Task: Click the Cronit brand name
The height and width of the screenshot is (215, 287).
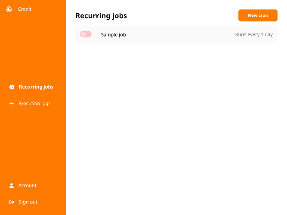Action: point(25,9)
